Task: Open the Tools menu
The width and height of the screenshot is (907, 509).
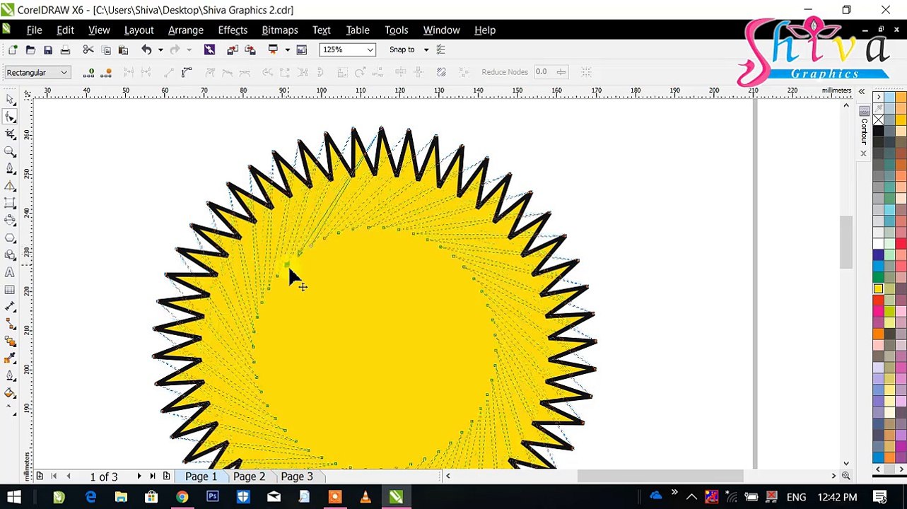Action: [x=397, y=30]
